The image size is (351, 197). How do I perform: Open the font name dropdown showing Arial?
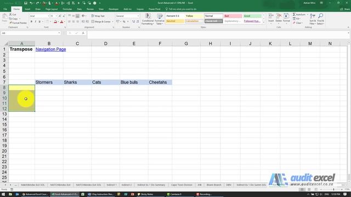point(48,16)
